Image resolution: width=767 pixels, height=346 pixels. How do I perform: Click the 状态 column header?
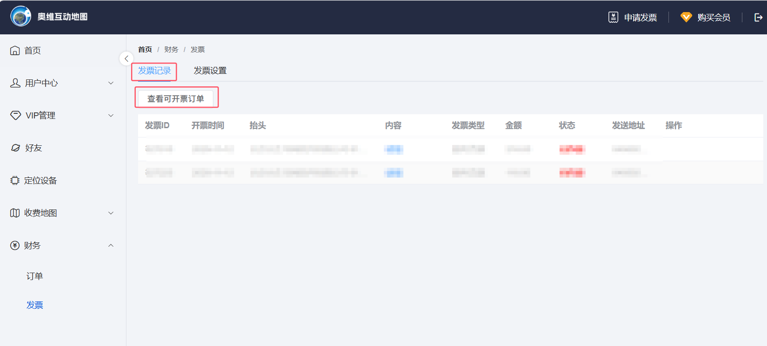pyautogui.click(x=567, y=125)
